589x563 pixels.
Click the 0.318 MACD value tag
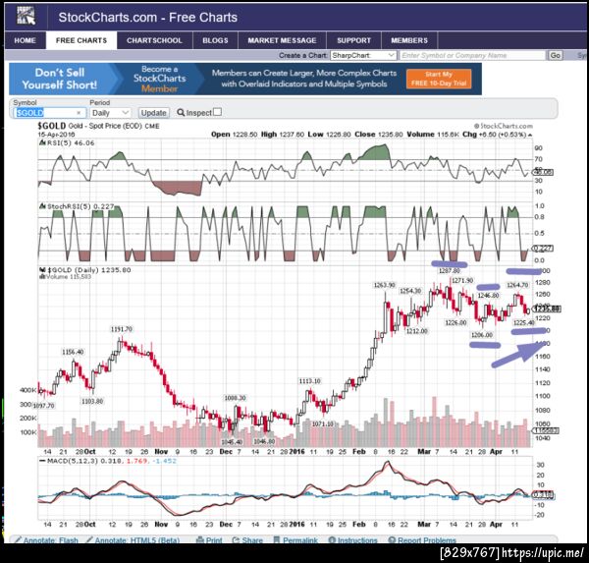click(544, 494)
